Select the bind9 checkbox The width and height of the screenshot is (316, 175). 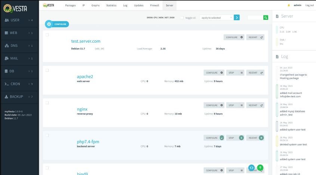(47, 168)
